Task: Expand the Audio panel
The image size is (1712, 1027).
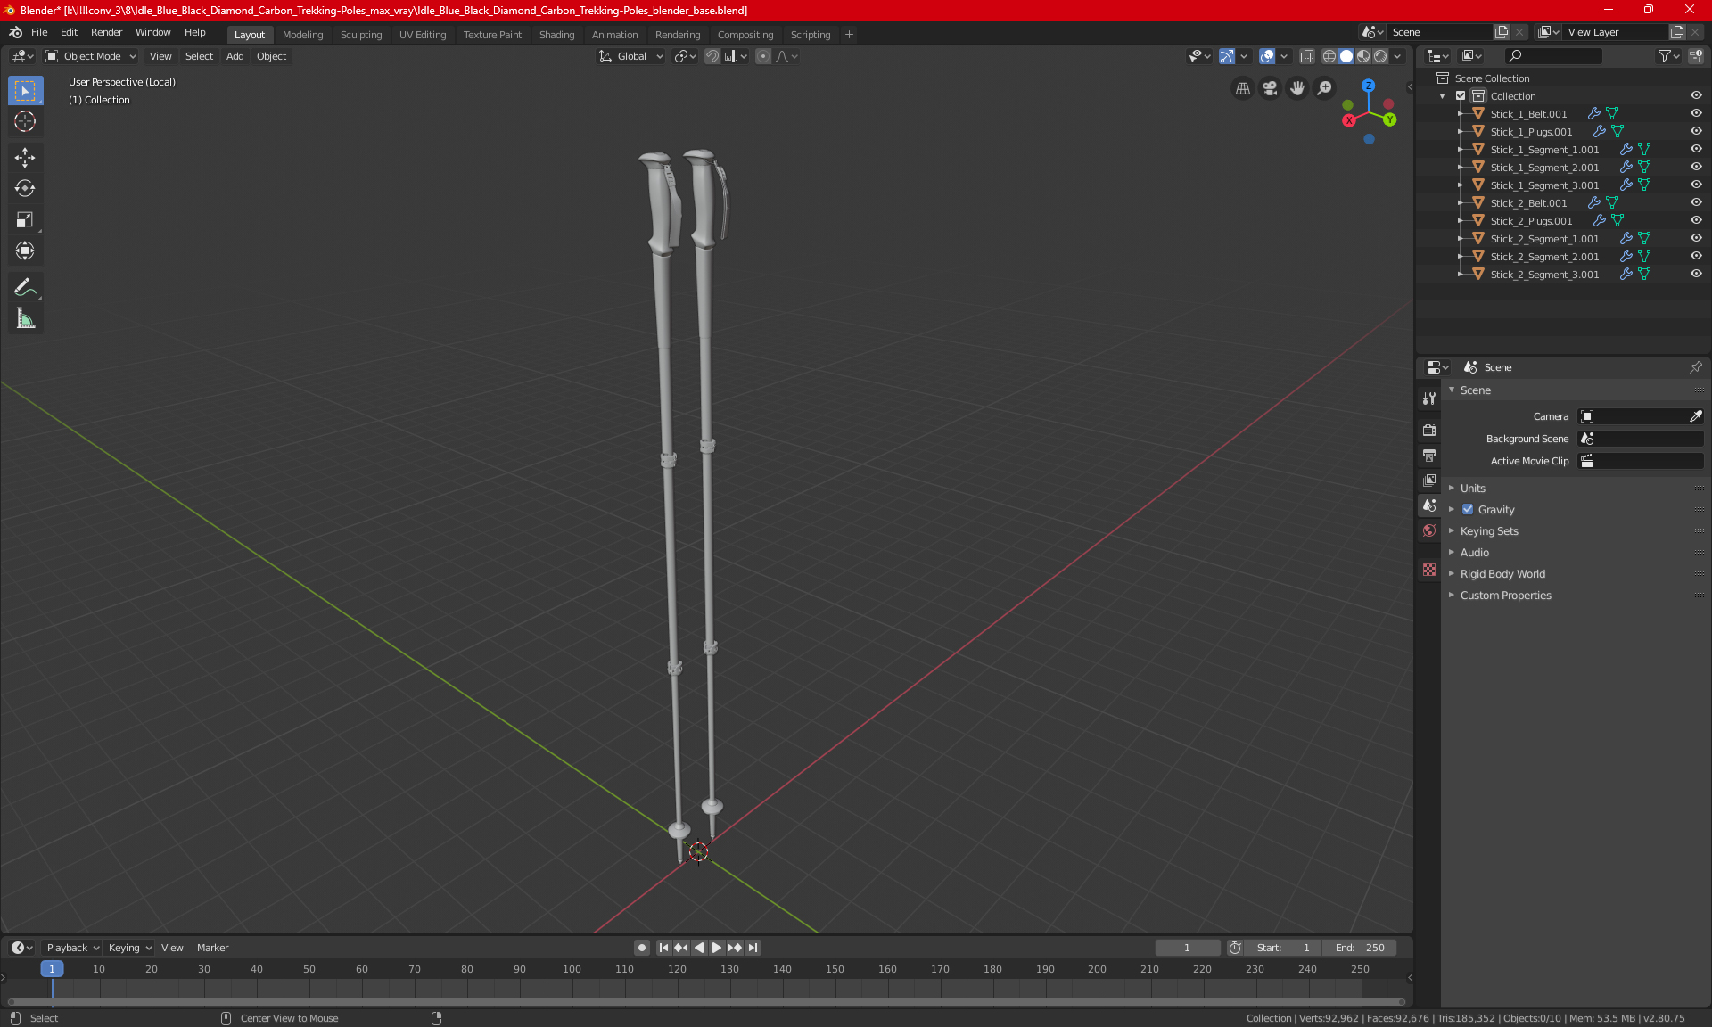Action: pyautogui.click(x=1474, y=553)
